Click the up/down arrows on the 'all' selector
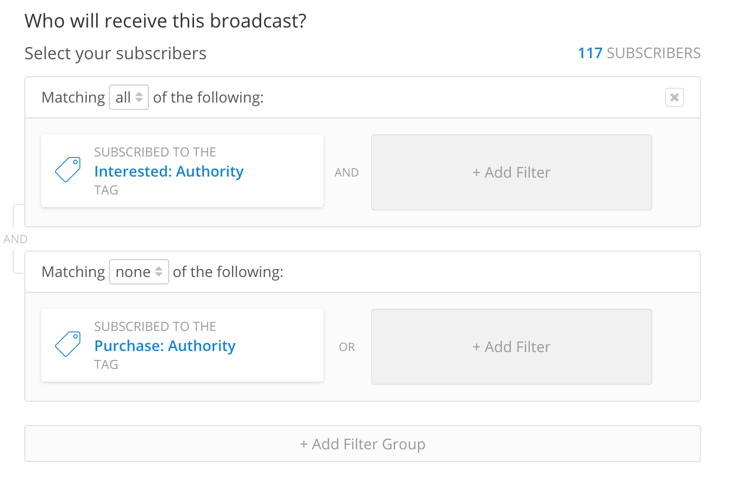This screenshot has width=738, height=480. [140, 97]
